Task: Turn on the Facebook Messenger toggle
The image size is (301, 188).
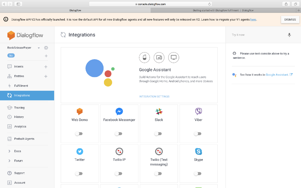Action: 118,134
